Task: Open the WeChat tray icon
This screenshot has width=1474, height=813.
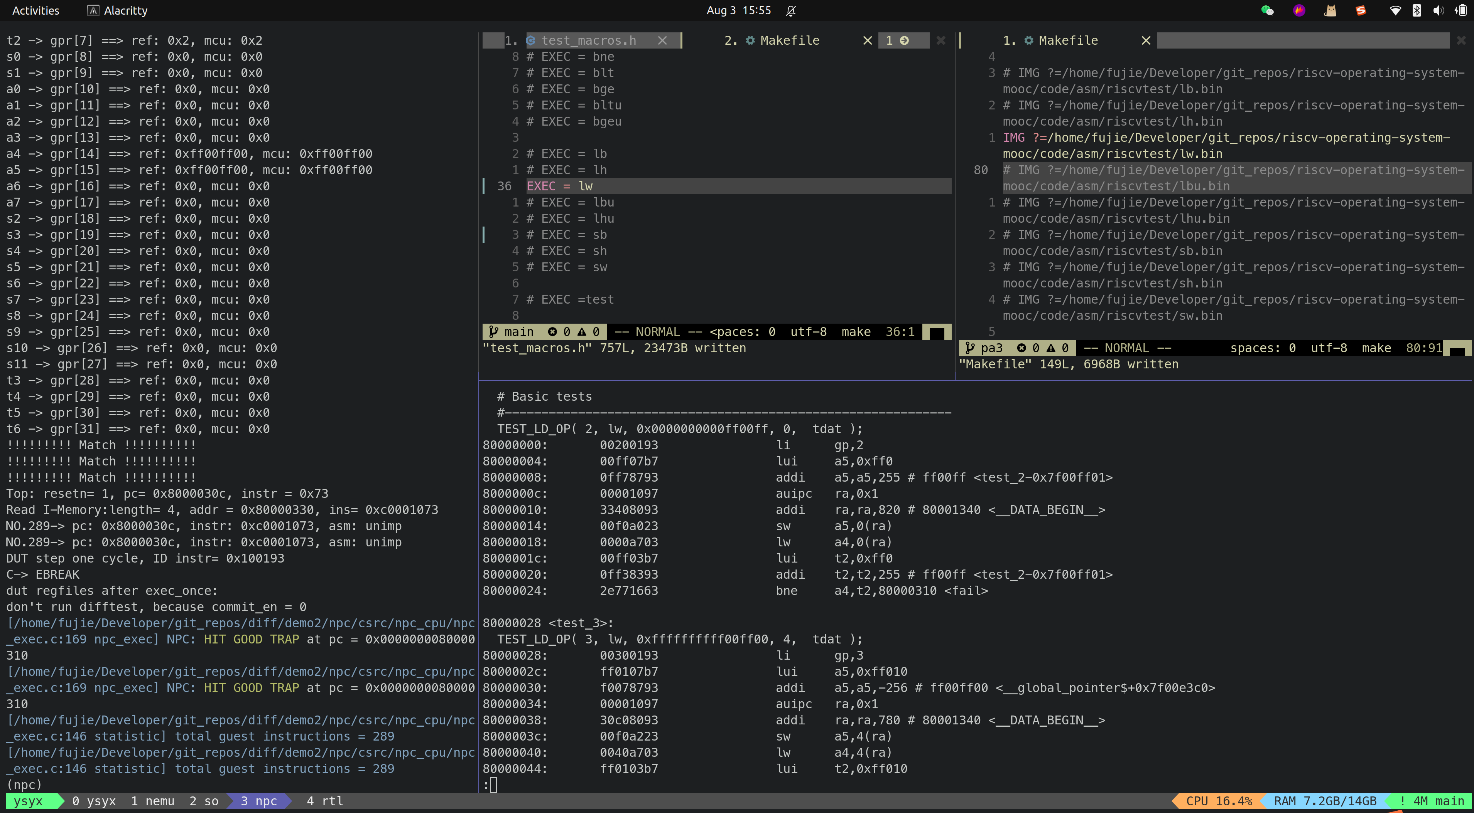Action: coord(1267,10)
